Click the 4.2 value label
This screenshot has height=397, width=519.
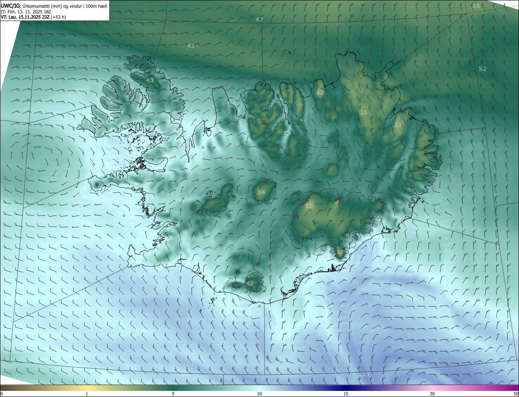point(249,284)
